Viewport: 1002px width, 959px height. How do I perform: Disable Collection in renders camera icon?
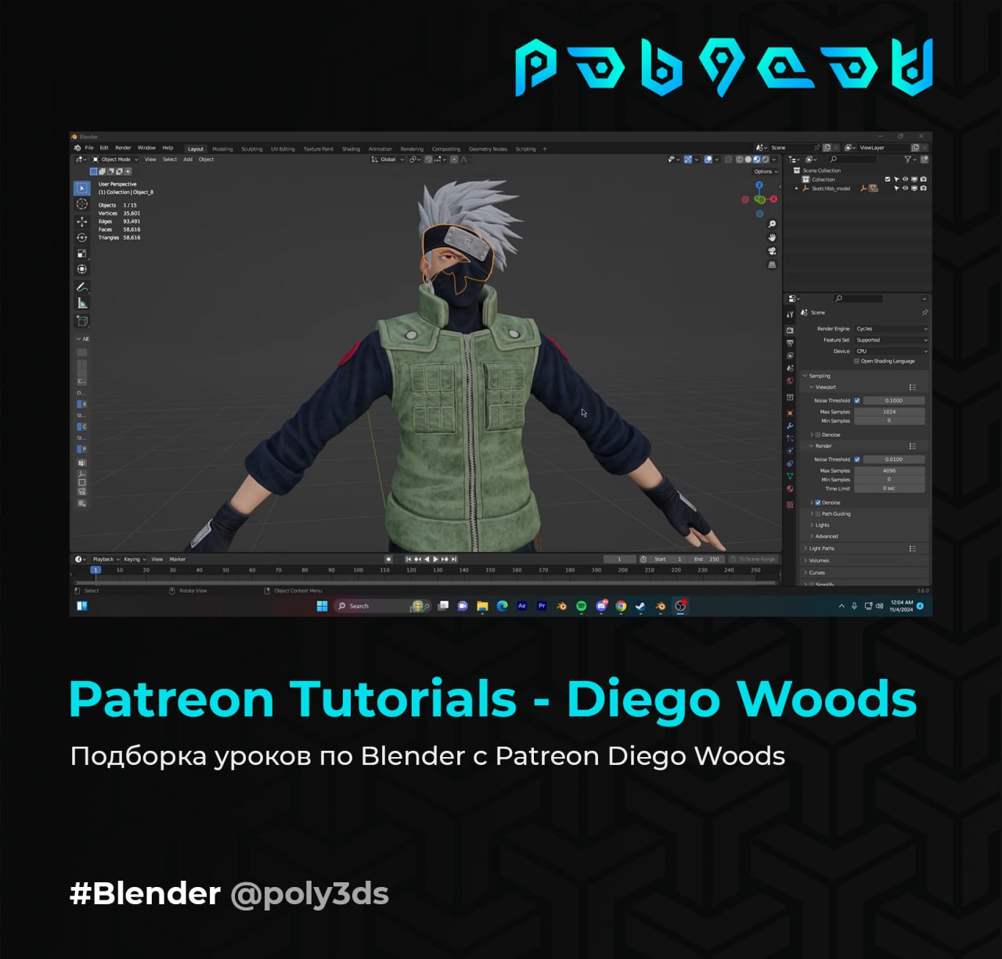(923, 179)
